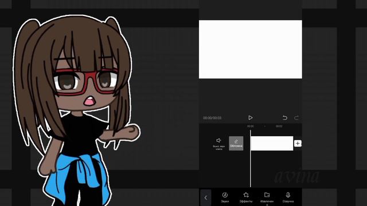Viewport: 367px width, 206px height.
Task: Undo the last edit
Action: 284,118
